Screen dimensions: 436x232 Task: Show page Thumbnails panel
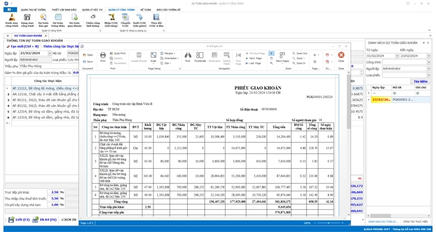200,56
